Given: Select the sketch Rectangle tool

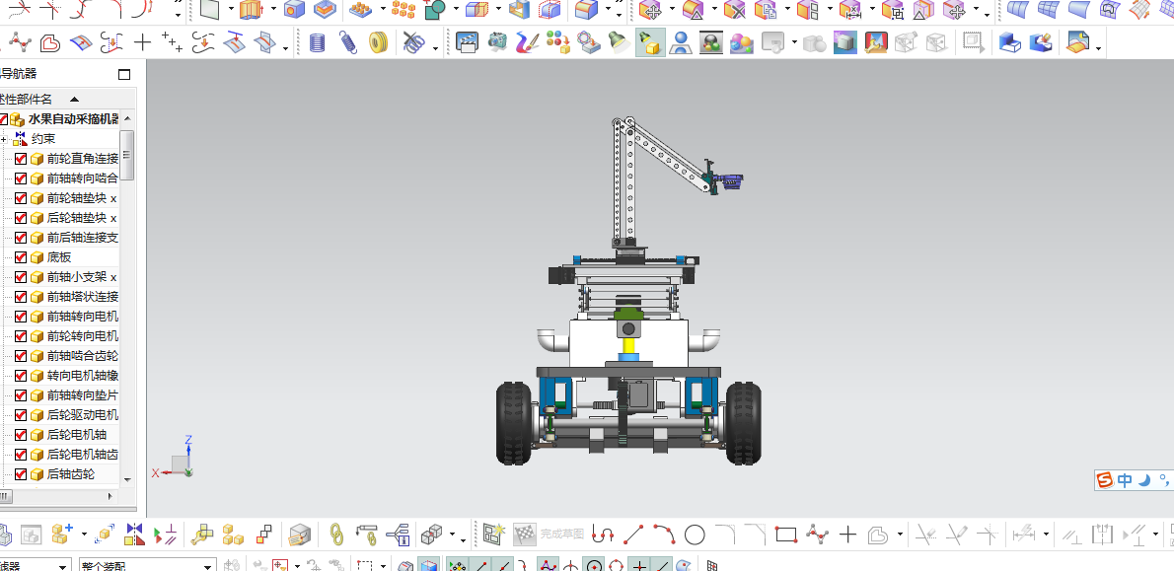Looking at the screenshot, I should (x=786, y=535).
